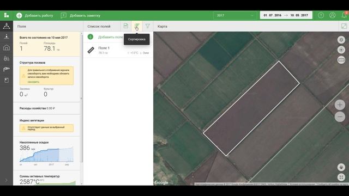Click the 'Структура посевов' section title
Image resolution: width=349 pixels, height=196 pixels.
(x=32, y=63)
